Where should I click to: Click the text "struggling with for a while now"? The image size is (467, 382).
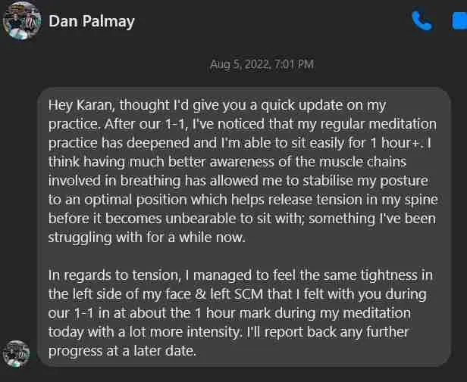[x=146, y=238]
